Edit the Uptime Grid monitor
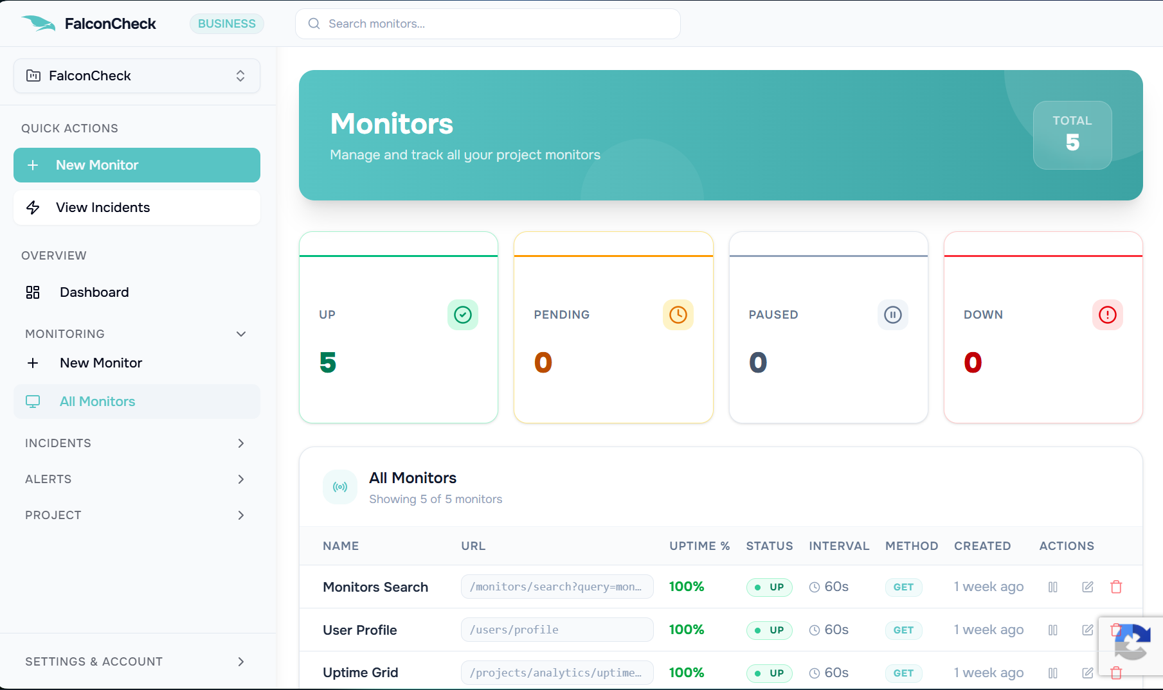This screenshot has height=690, width=1163. pyautogui.click(x=1088, y=673)
